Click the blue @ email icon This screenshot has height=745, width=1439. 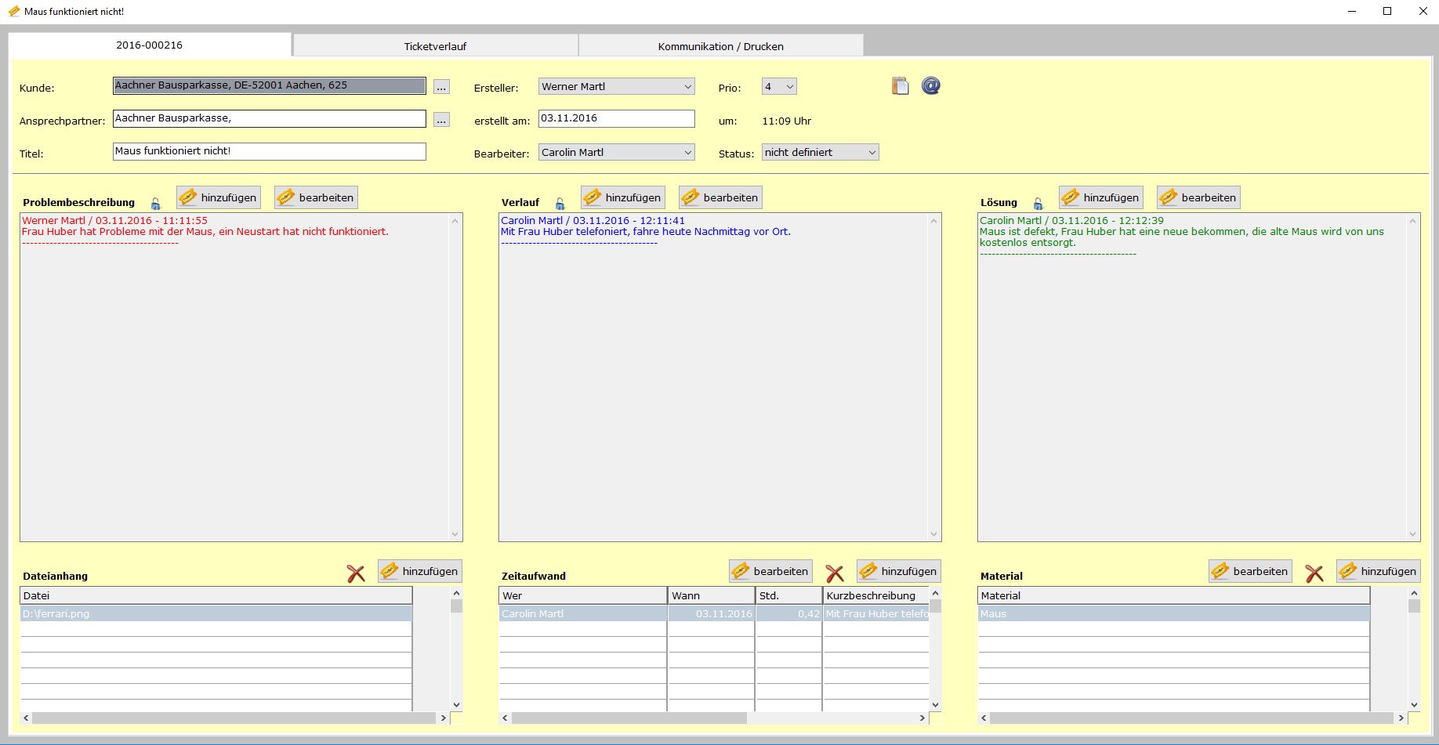click(x=930, y=86)
